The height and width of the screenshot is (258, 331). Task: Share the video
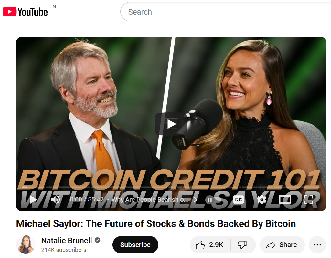click(282, 245)
